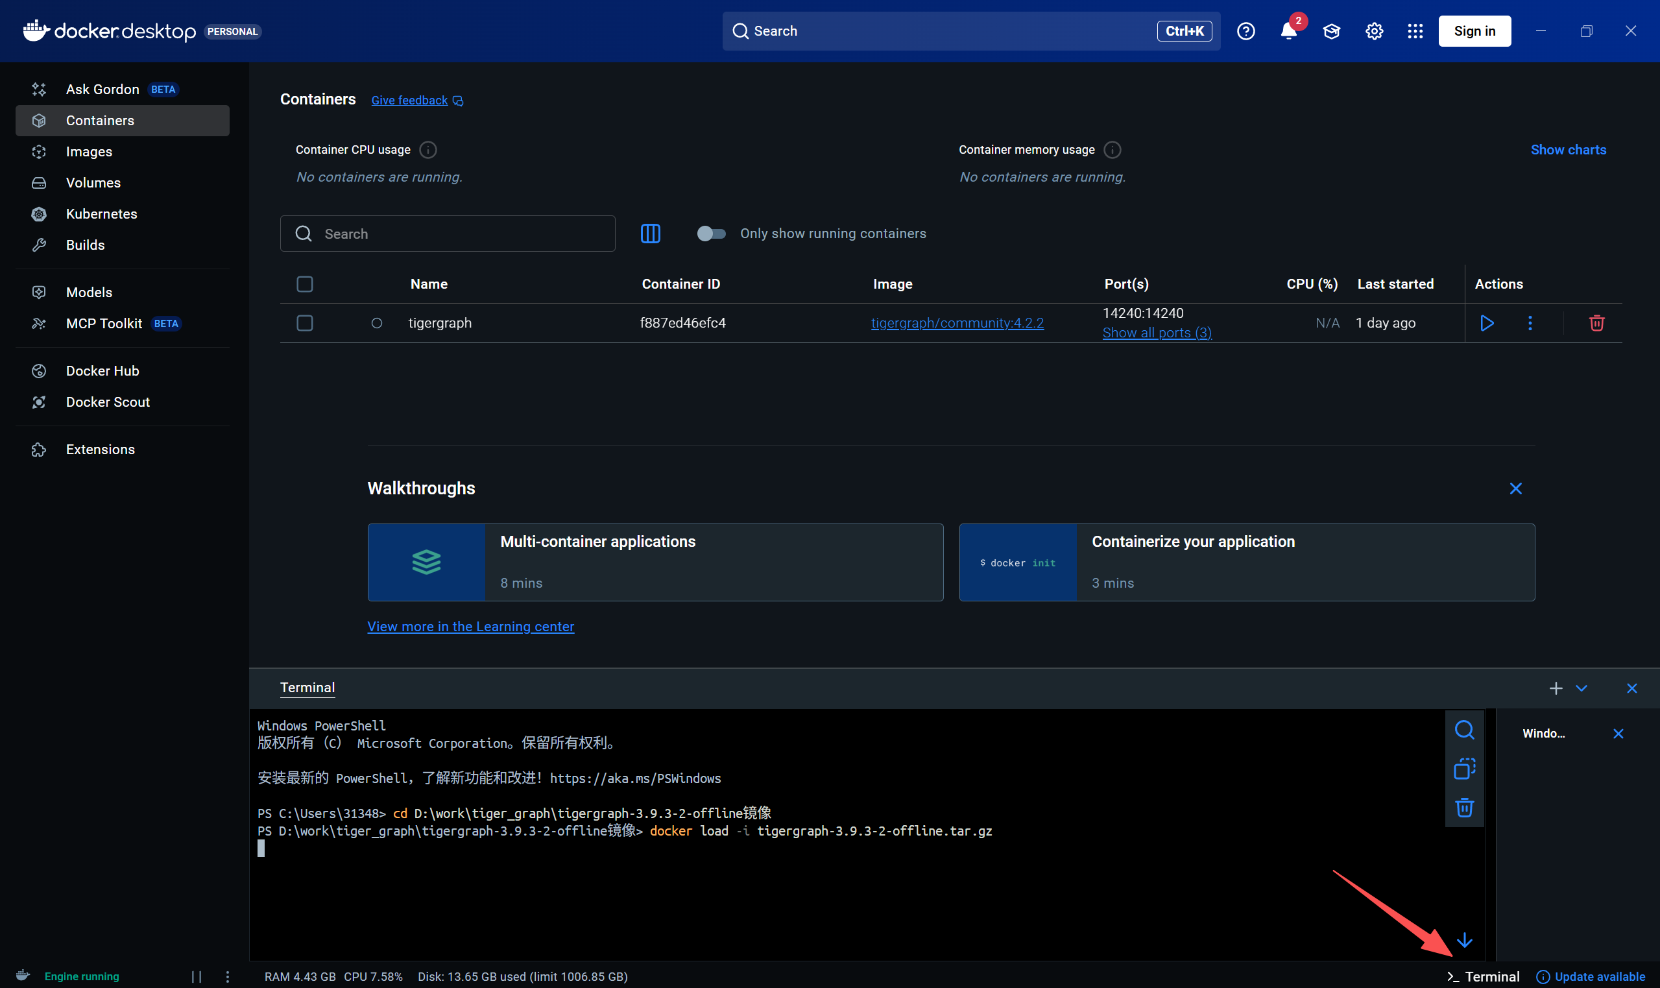Delete the tigergraph container via trash icon
Screen dimensions: 1660x988
click(x=1596, y=323)
